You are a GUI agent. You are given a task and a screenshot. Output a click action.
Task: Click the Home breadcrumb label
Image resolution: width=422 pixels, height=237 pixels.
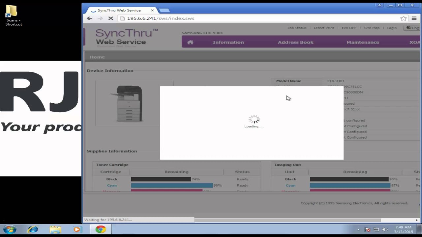pyautogui.click(x=97, y=57)
